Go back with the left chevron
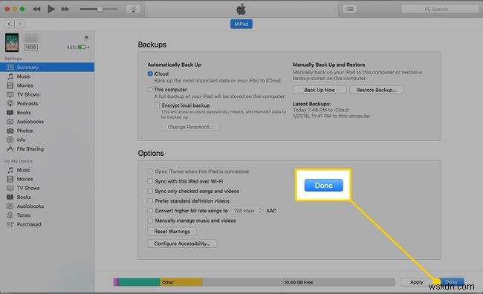Viewport: 483px width, 294px height. point(9,24)
